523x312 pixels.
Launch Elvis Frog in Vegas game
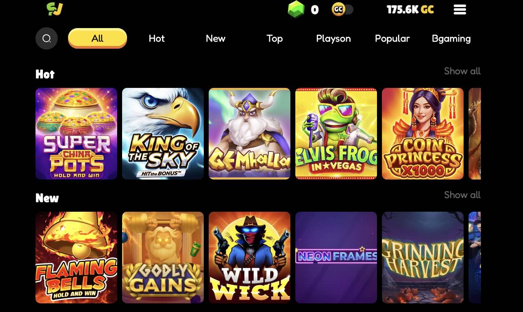coord(336,134)
